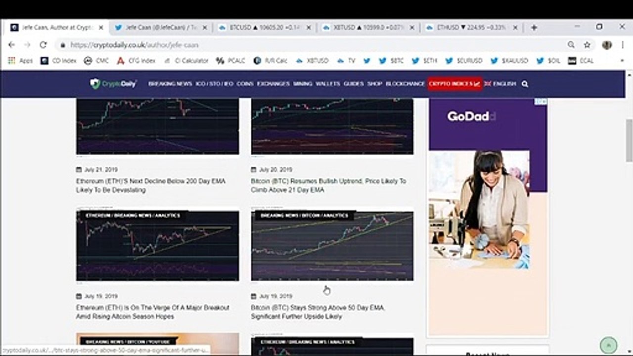
Task: Click the green scroll-to-top button
Action: [x=608, y=345]
